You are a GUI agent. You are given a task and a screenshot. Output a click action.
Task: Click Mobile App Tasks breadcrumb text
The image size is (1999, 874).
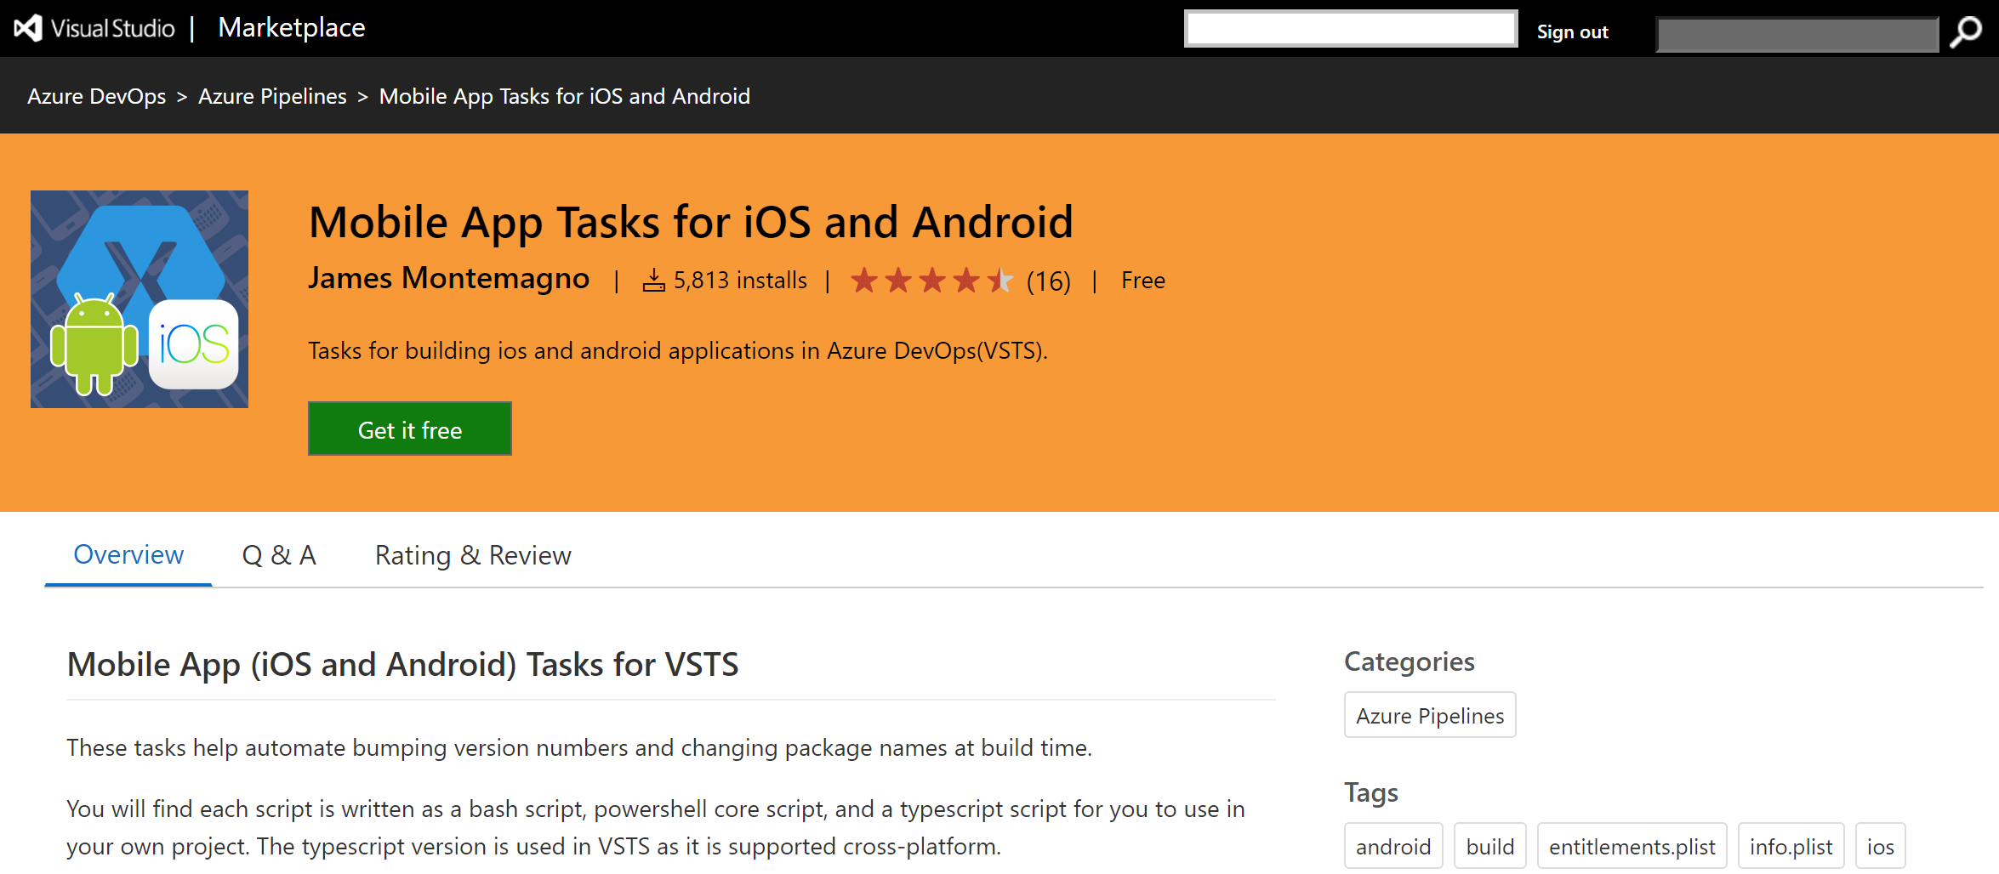pyautogui.click(x=565, y=96)
